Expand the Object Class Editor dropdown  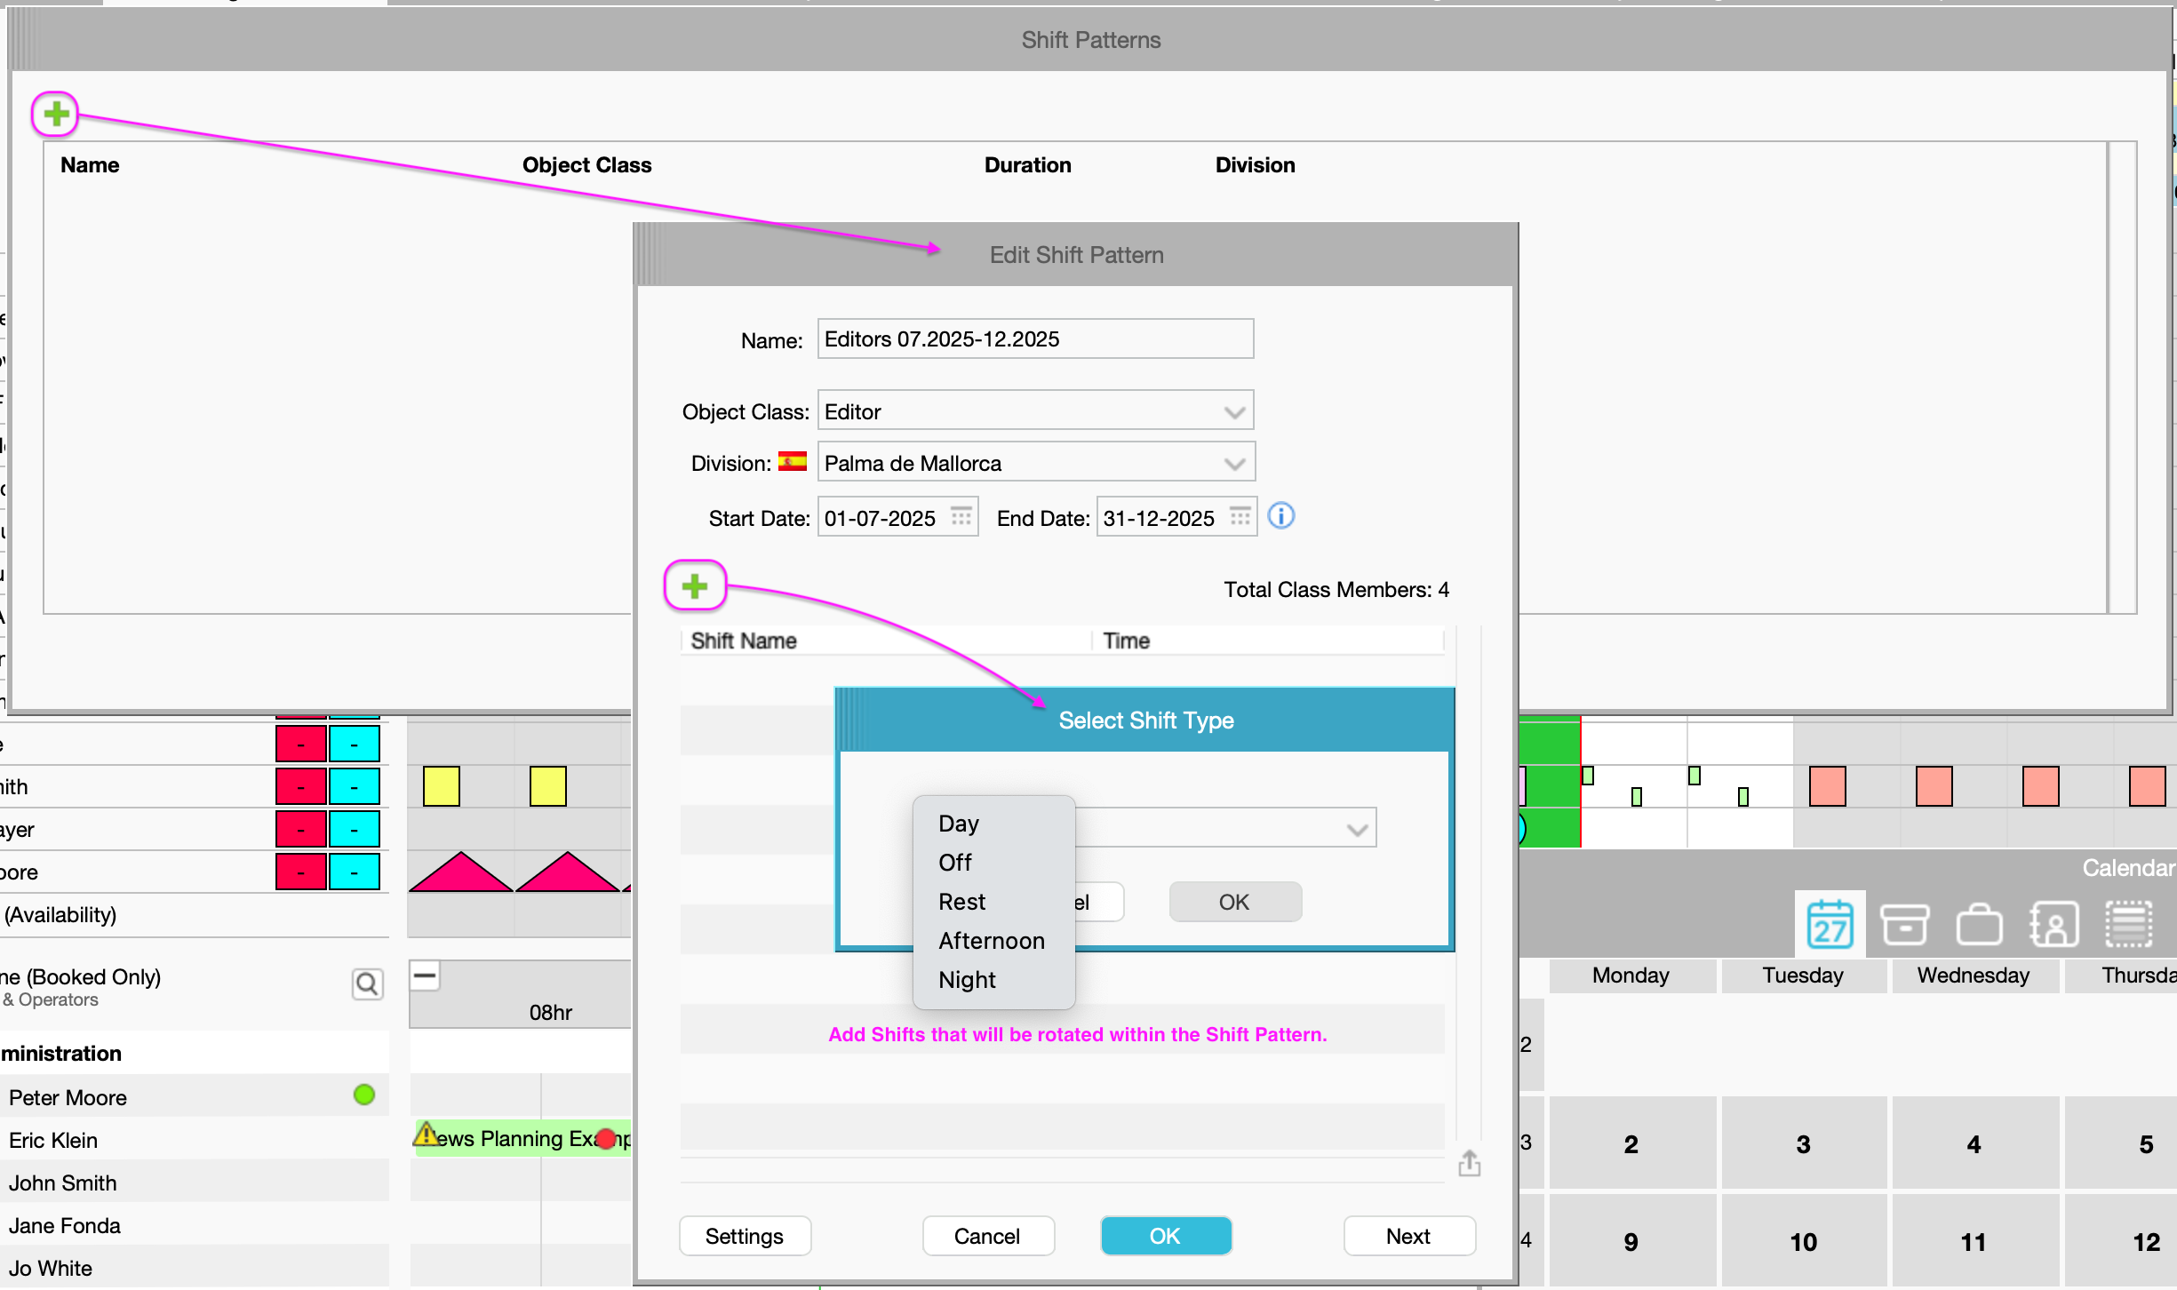[x=1233, y=412]
